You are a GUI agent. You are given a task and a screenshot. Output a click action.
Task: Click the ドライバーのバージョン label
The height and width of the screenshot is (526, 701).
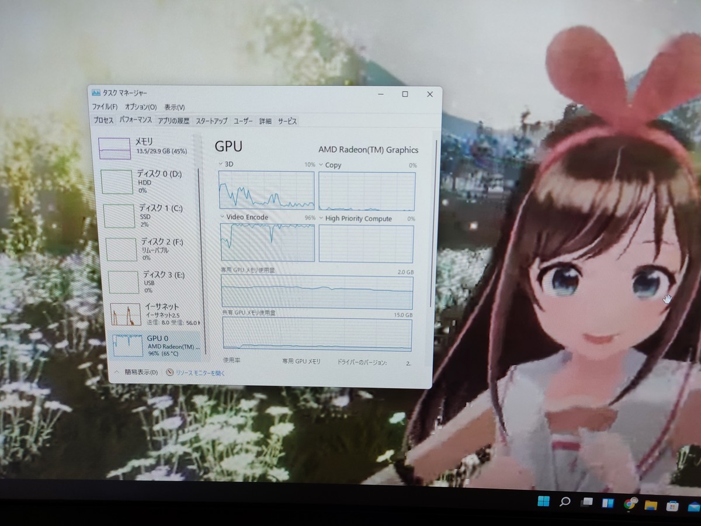pos(362,362)
